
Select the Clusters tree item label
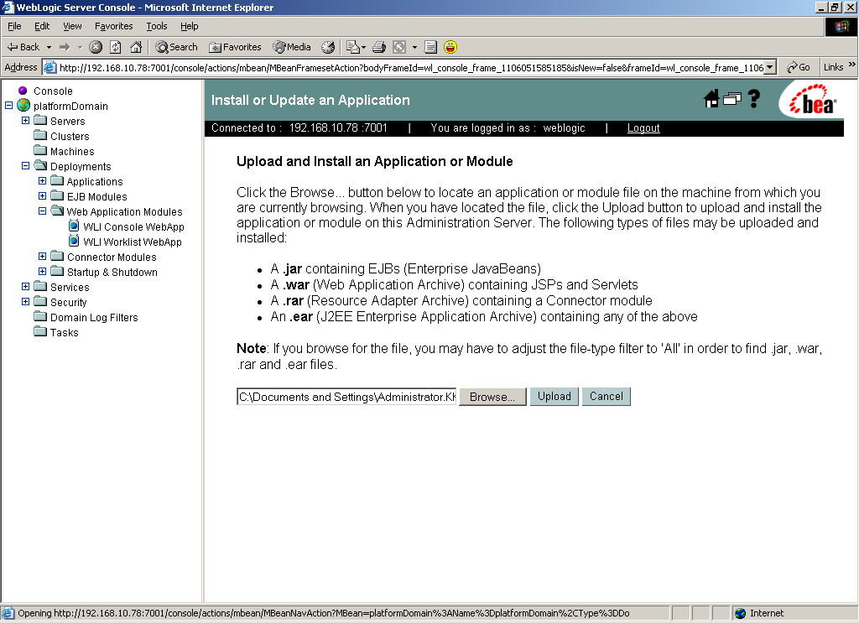point(70,136)
